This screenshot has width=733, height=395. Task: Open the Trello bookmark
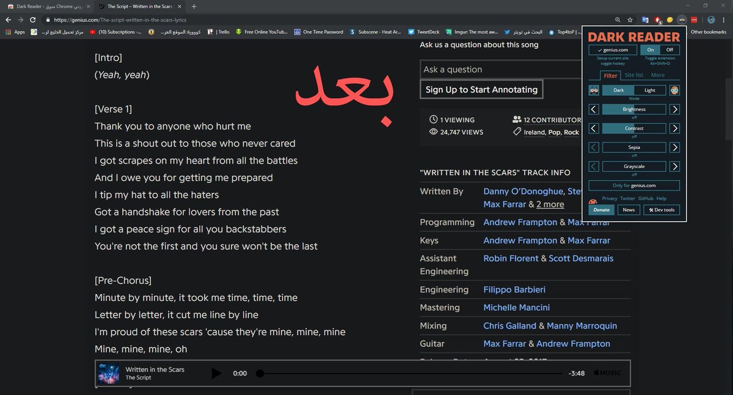coord(219,32)
